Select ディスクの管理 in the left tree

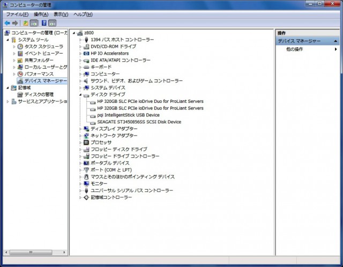click(39, 94)
